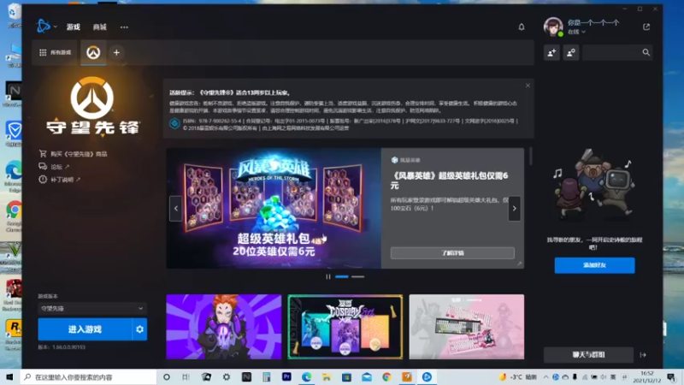Open the three-dots more menu
The width and height of the screenshot is (684, 385).
pos(124,27)
